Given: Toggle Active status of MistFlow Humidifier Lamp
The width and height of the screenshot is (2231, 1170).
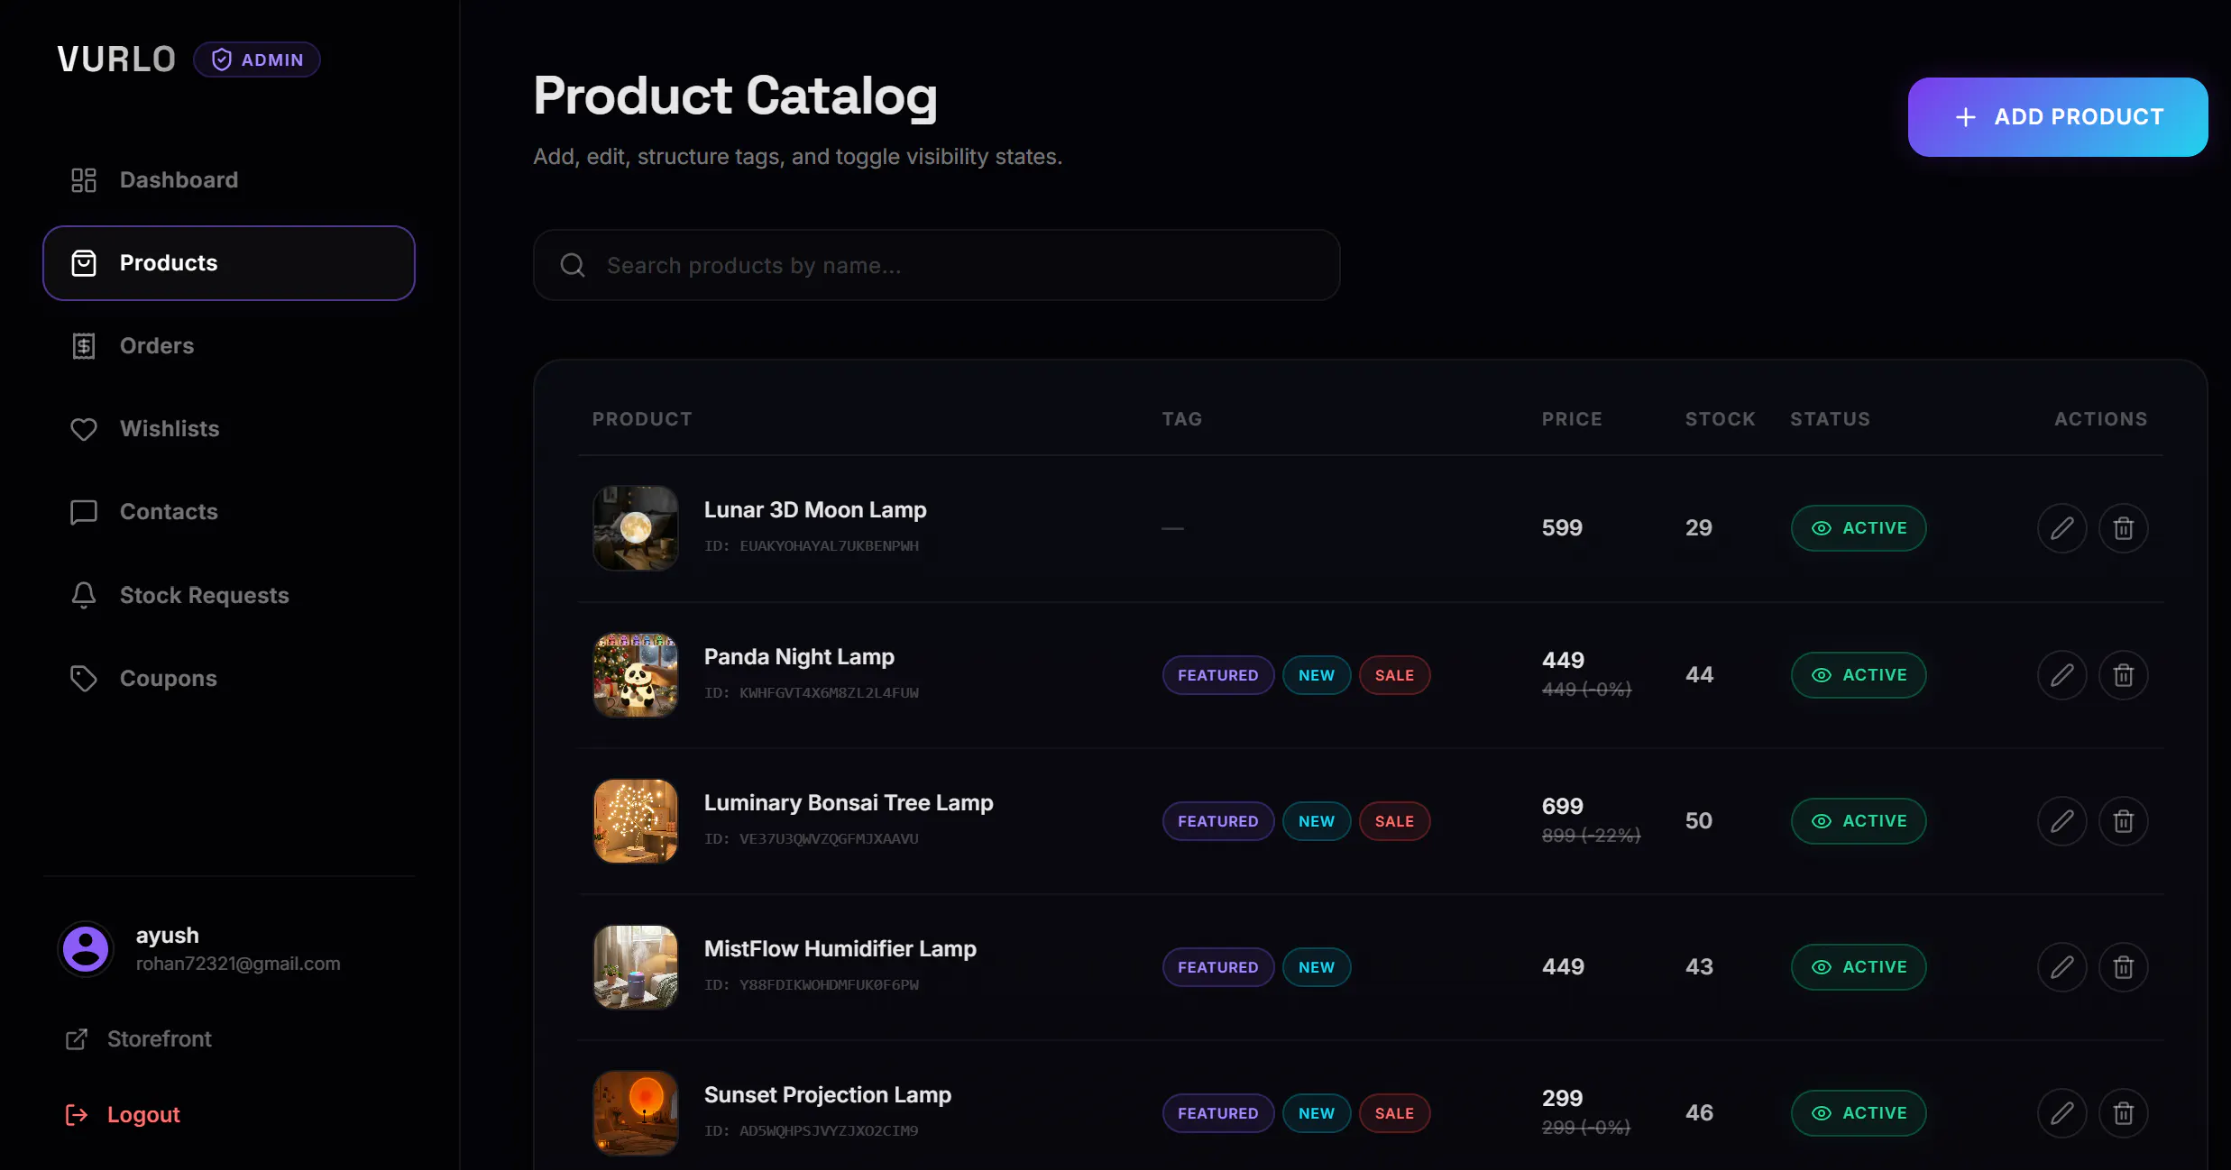Looking at the screenshot, I should tap(1858, 967).
